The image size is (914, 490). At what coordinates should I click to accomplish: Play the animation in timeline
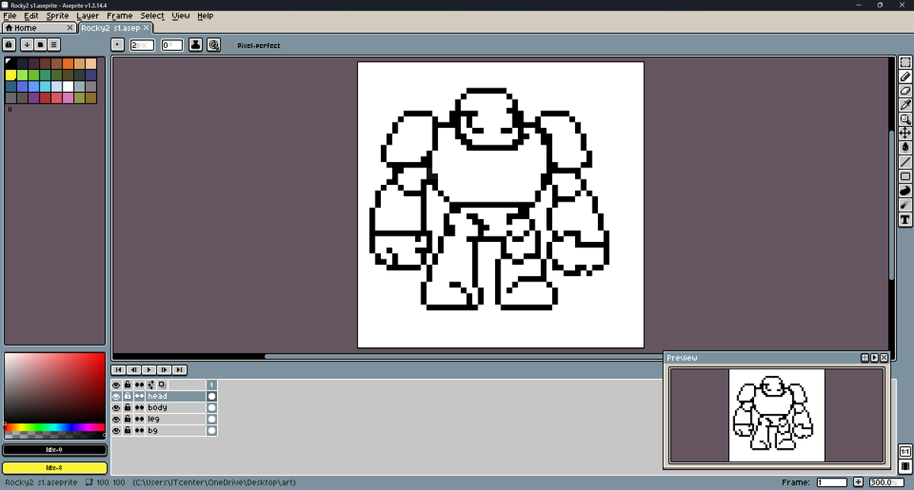pos(149,370)
